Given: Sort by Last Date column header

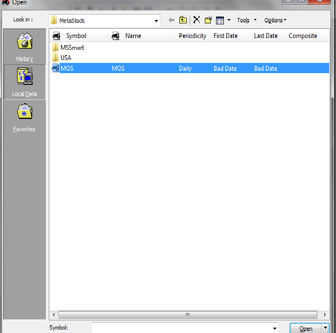Looking at the screenshot, I should 268,36.
